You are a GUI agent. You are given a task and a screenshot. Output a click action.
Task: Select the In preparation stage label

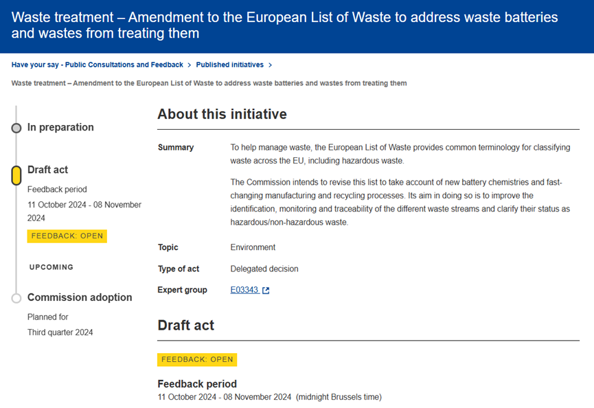click(60, 127)
